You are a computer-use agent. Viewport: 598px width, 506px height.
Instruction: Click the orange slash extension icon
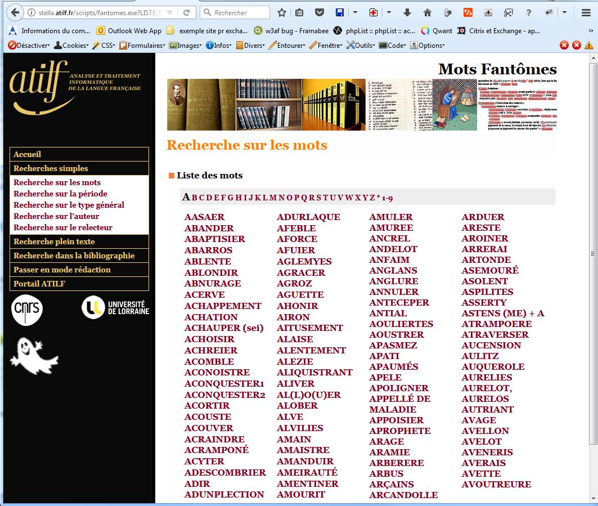point(468,12)
